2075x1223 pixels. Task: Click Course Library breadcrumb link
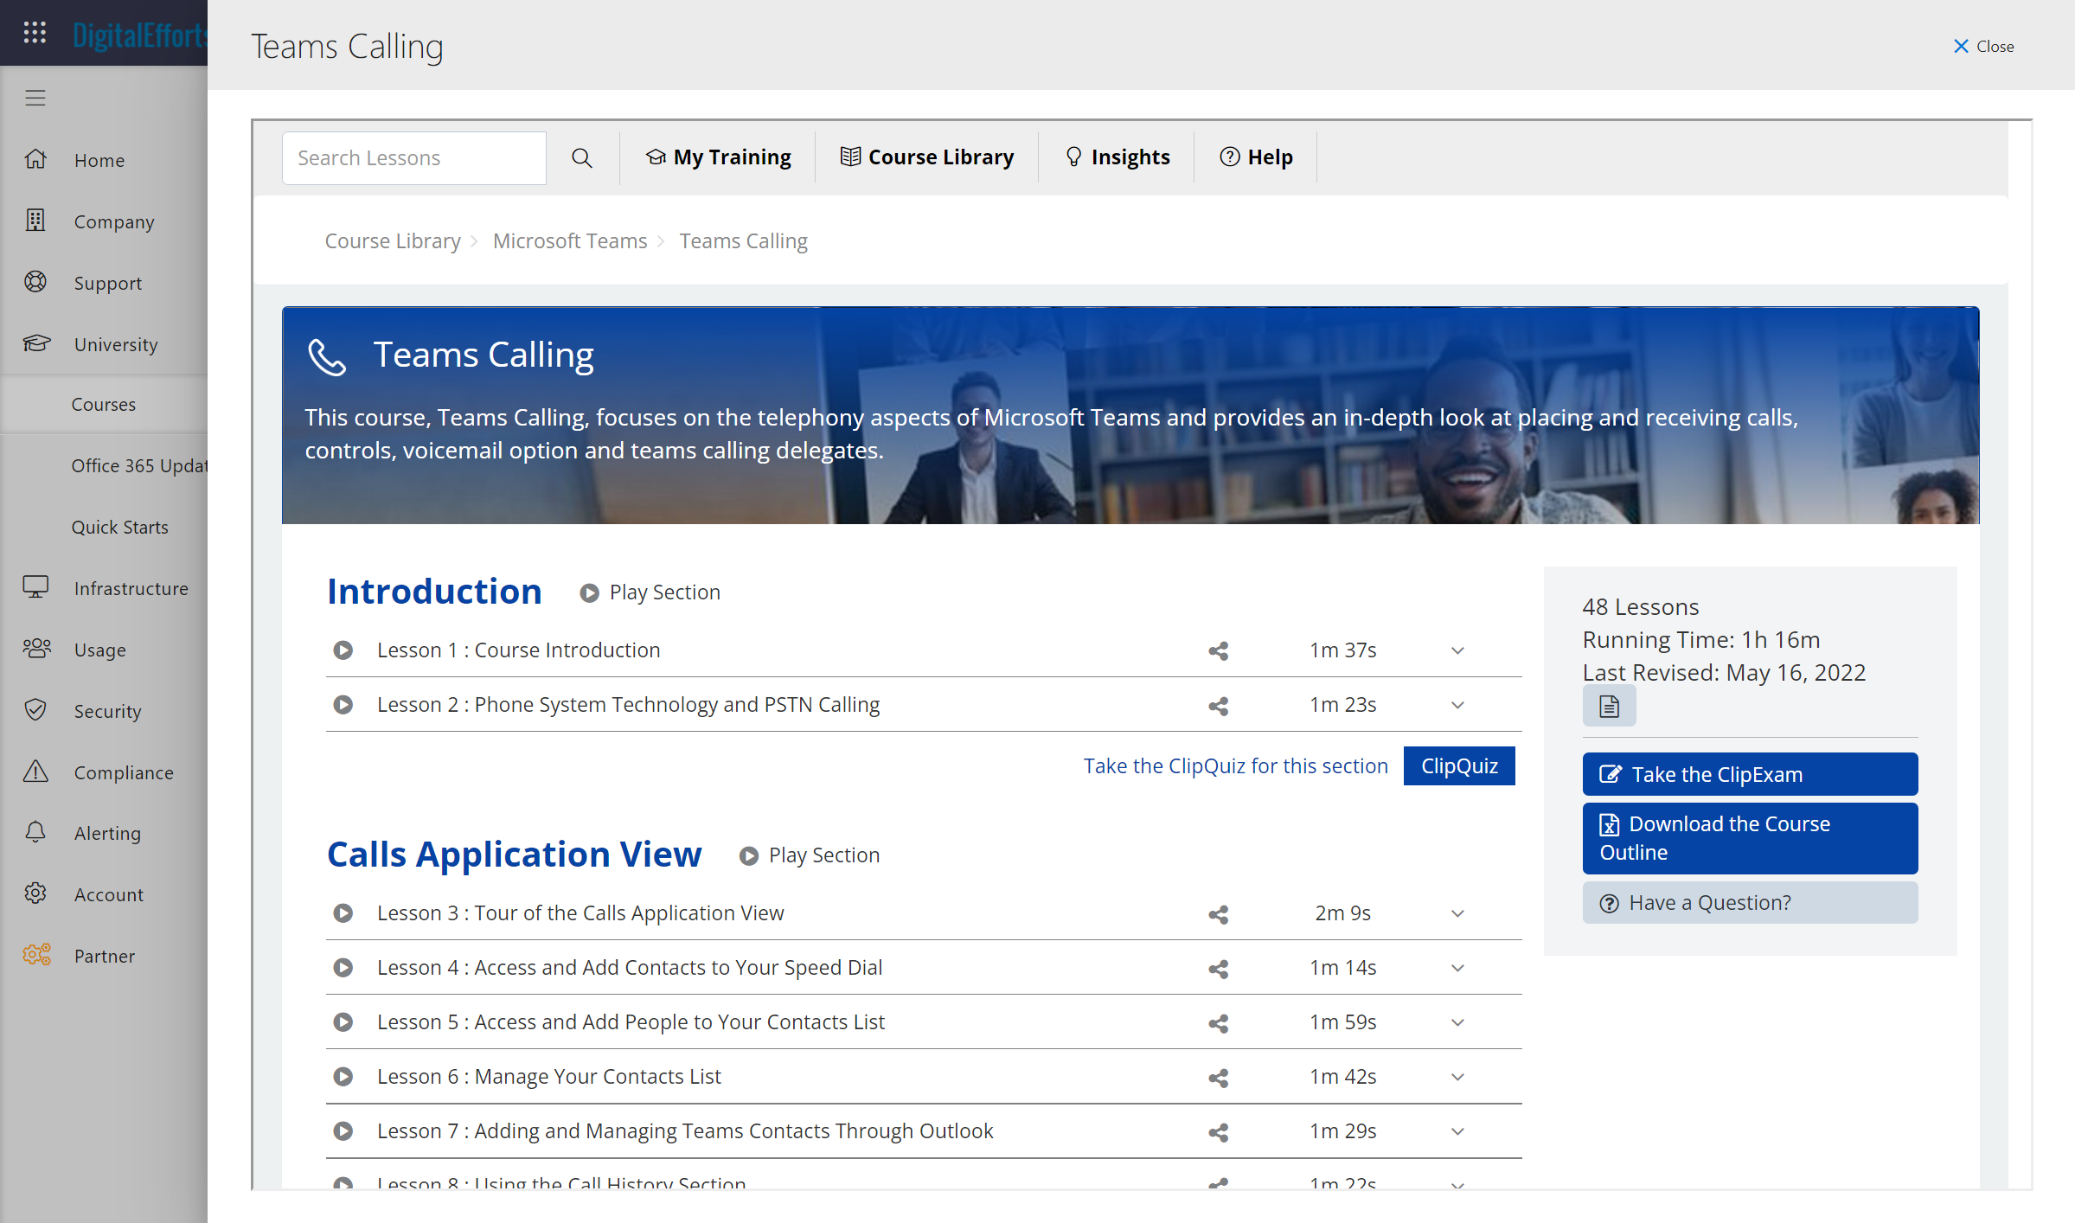click(393, 240)
